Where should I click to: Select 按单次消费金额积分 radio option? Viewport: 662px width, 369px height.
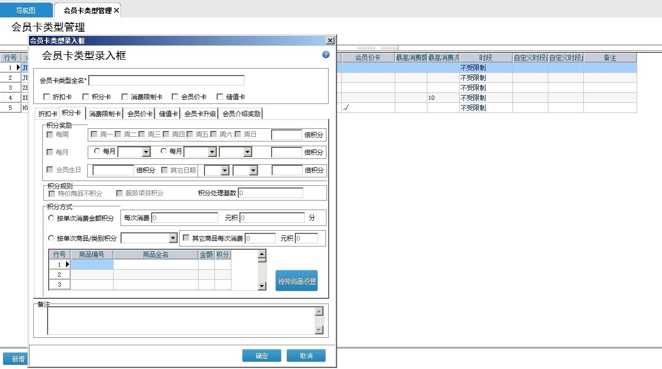(x=51, y=218)
